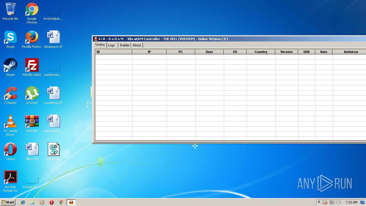Click the CCleaner desktop icon
The image size is (366, 206).
[10, 96]
